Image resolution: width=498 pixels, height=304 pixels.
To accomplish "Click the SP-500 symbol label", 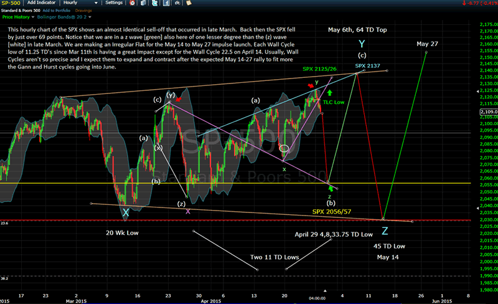I will (x=12, y=3).
